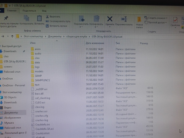Click Вставить ярлык button

56,26
